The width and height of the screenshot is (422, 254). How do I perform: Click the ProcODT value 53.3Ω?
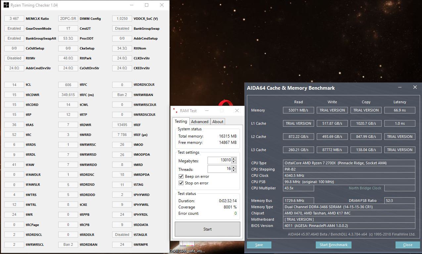(68, 38)
